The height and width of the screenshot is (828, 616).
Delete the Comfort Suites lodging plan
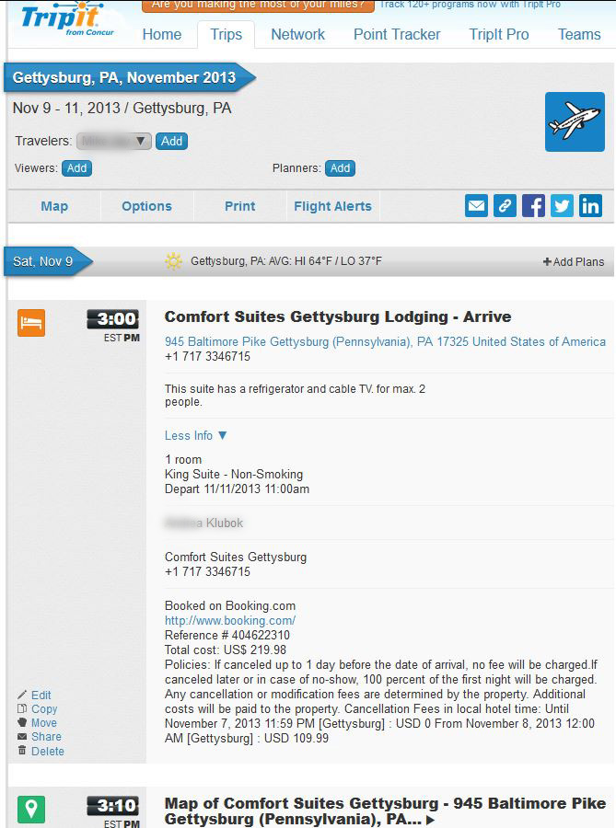tap(47, 751)
